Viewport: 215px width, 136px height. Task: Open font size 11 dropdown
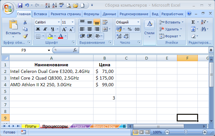coord(72,22)
